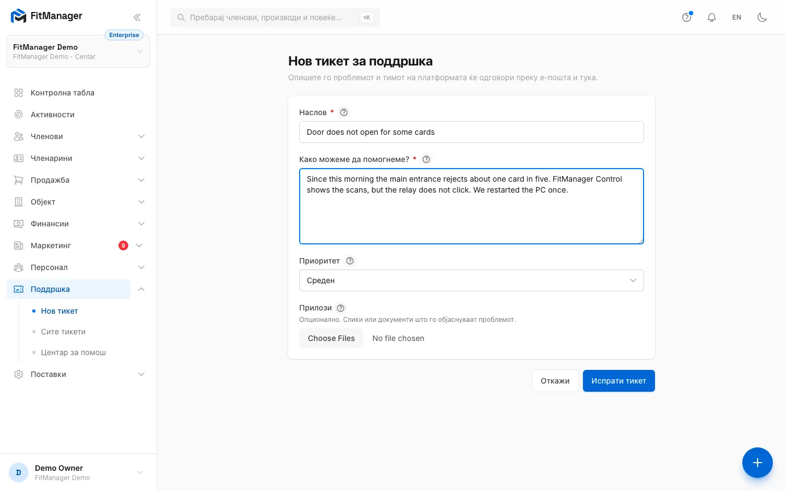Open the Поставки settings section

(x=78, y=374)
